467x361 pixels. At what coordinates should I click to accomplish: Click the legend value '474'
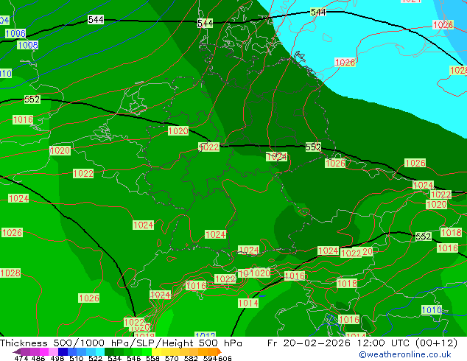(21, 358)
